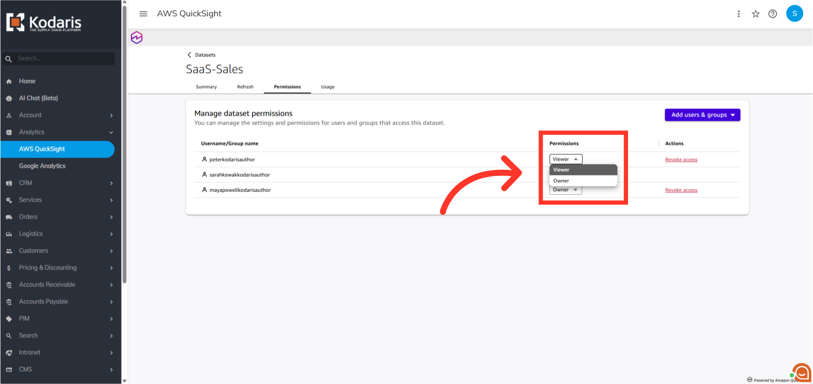
Task: Choose Owner in the permission list
Action: [x=583, y=181]
